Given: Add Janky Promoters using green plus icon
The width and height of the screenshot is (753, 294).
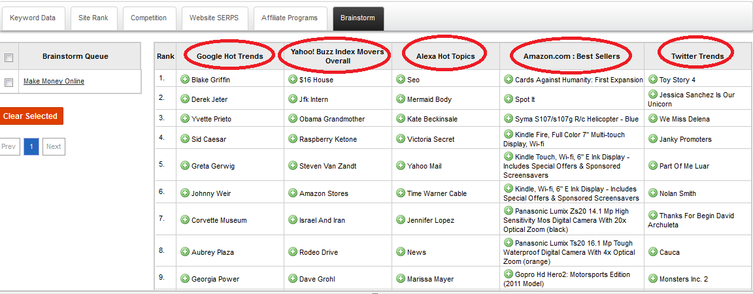Looking at the screenshot, I should pyautogui.click(x=652, y=139).
